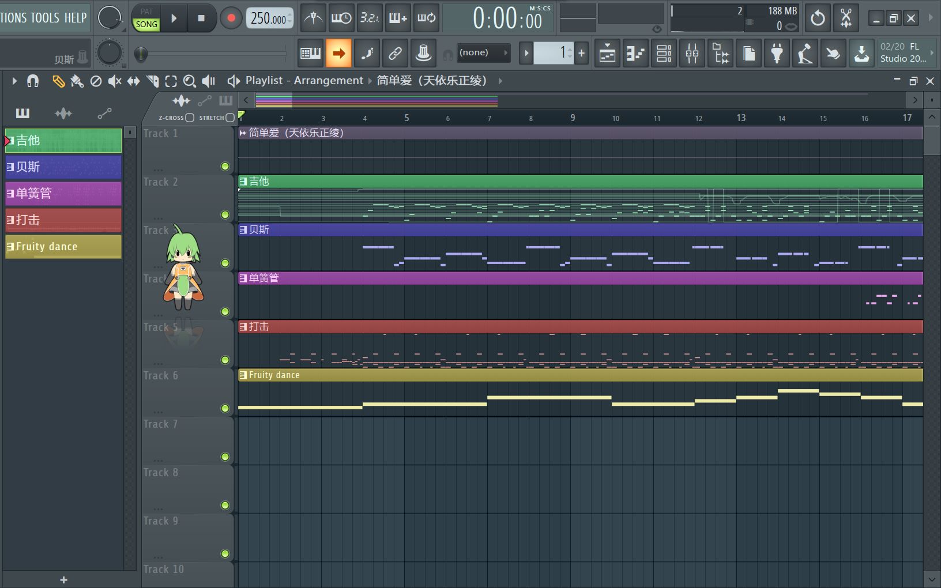Toggle the 3.2.1 countdown before recording
The width and height of the screenshot is (941, 588).
tap(370, 18)
